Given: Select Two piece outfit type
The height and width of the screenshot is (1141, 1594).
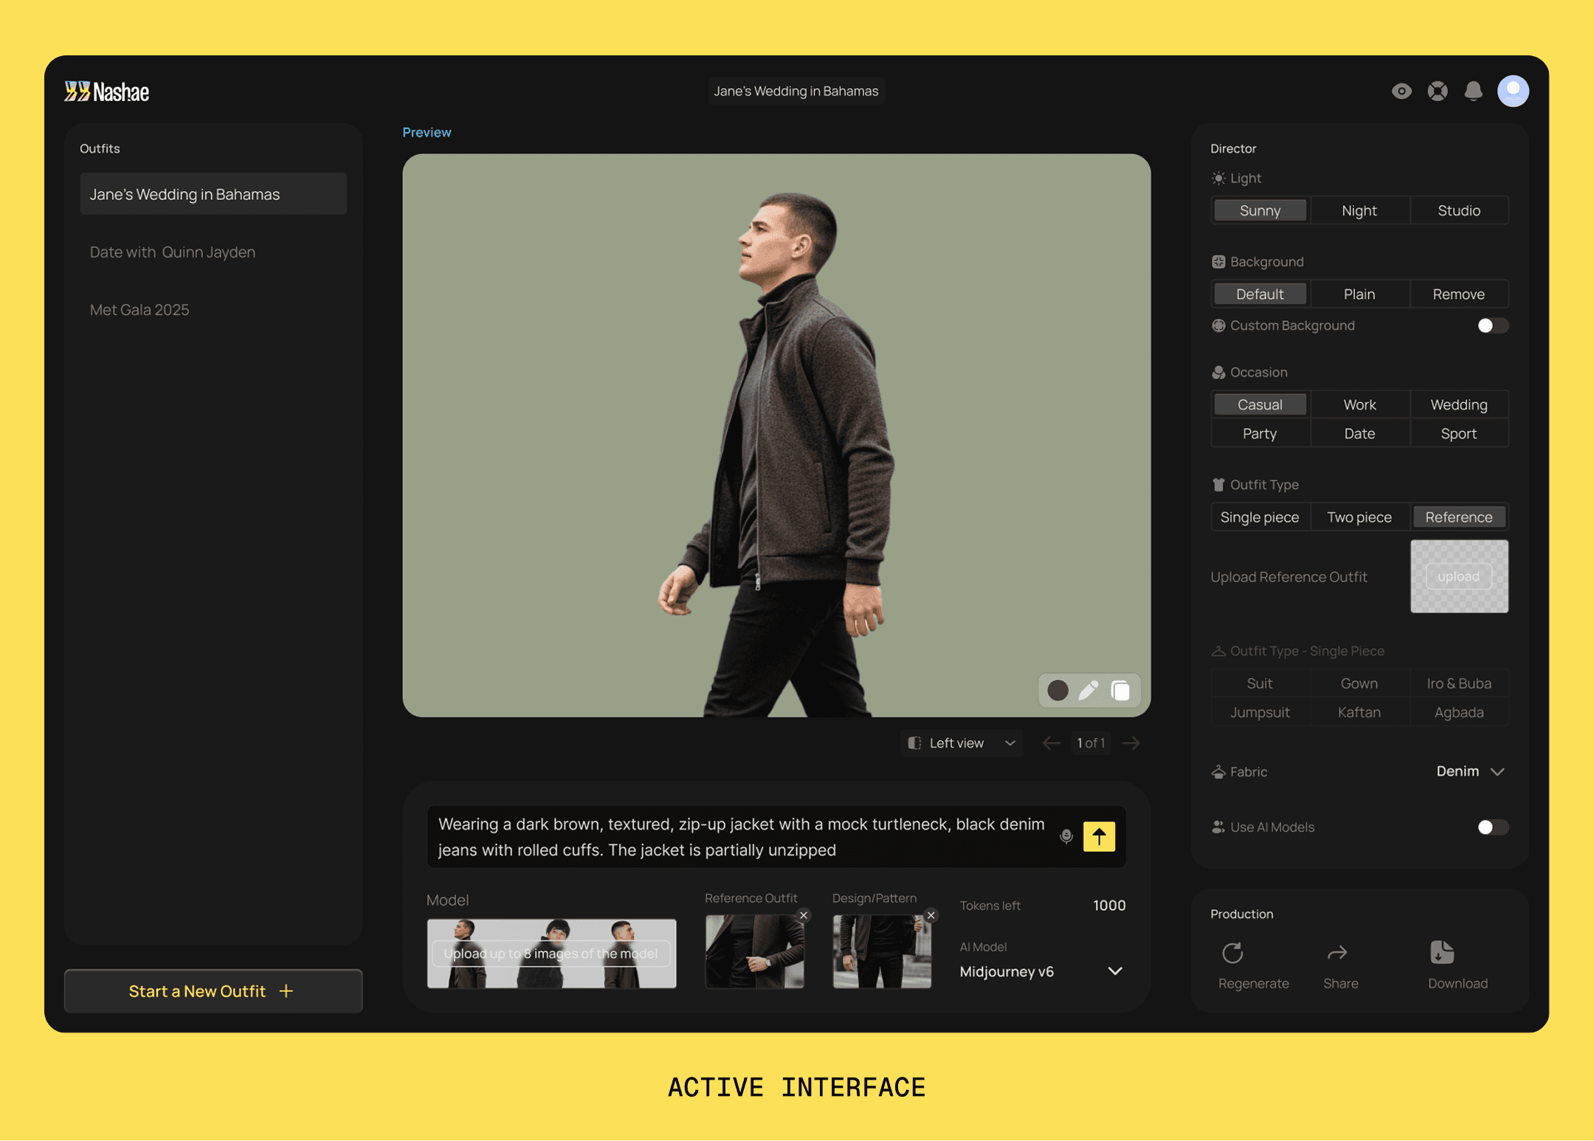Looking at the screenshot, I should pos(1359,517).
